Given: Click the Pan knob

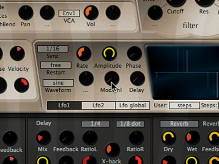Looking at the screenshot, I should tap(26, 13).
